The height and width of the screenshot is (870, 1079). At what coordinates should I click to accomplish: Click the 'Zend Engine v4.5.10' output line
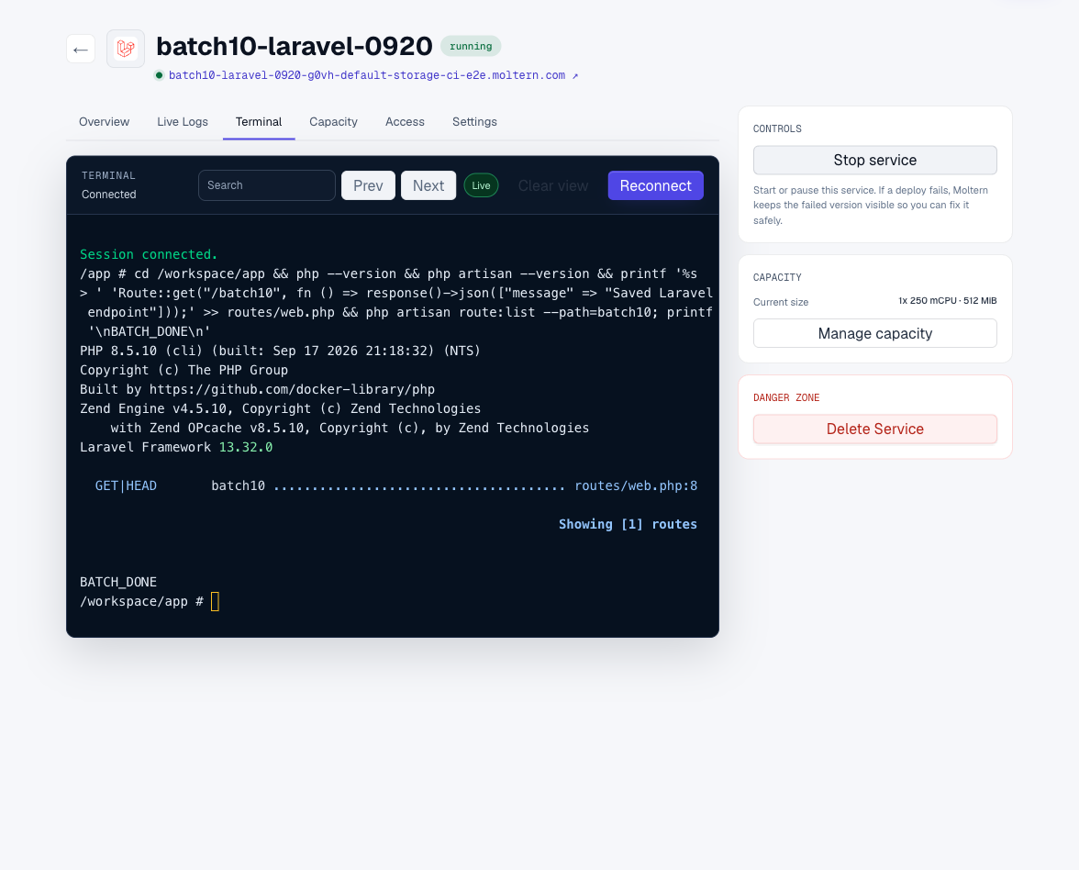pos(280,408)
